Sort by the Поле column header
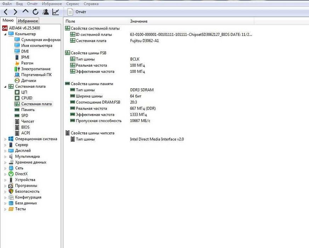309x248 pixels. 96,21
